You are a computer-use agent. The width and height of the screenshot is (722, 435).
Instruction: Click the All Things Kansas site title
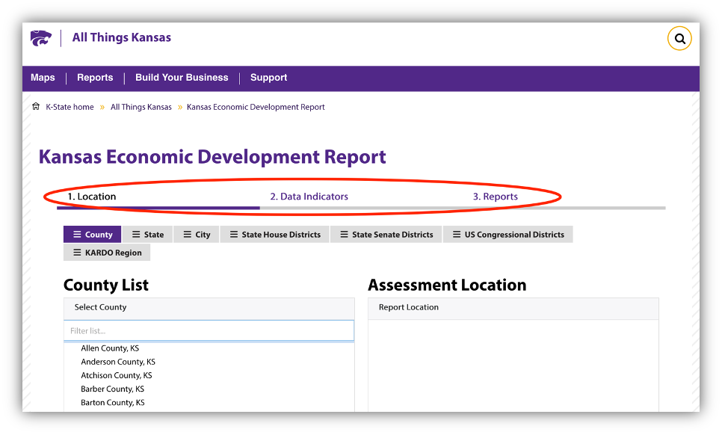click(122, 38)
